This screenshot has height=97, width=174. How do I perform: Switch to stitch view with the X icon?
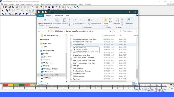pos(46,7)
